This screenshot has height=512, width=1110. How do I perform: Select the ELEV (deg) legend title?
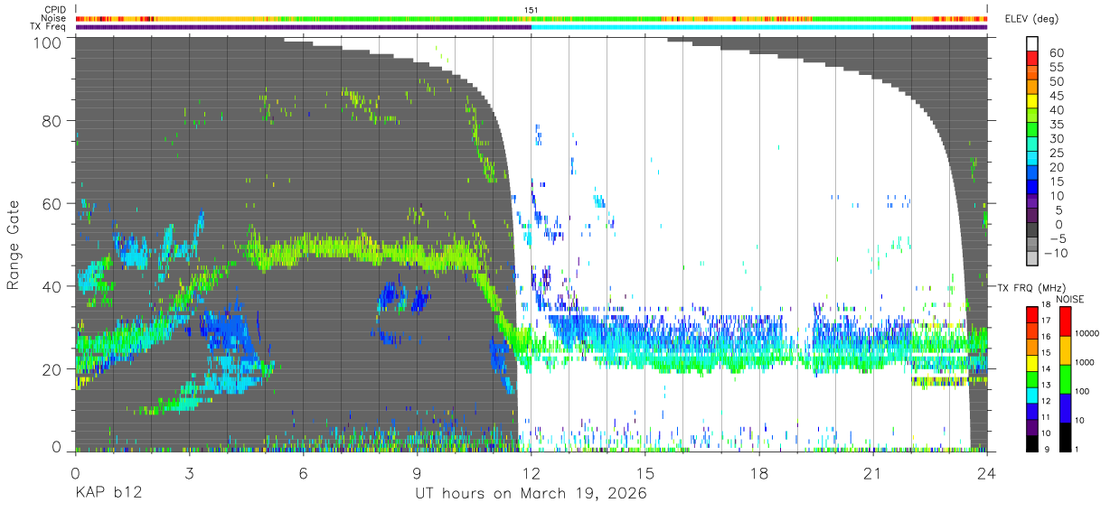(1031, 18)
